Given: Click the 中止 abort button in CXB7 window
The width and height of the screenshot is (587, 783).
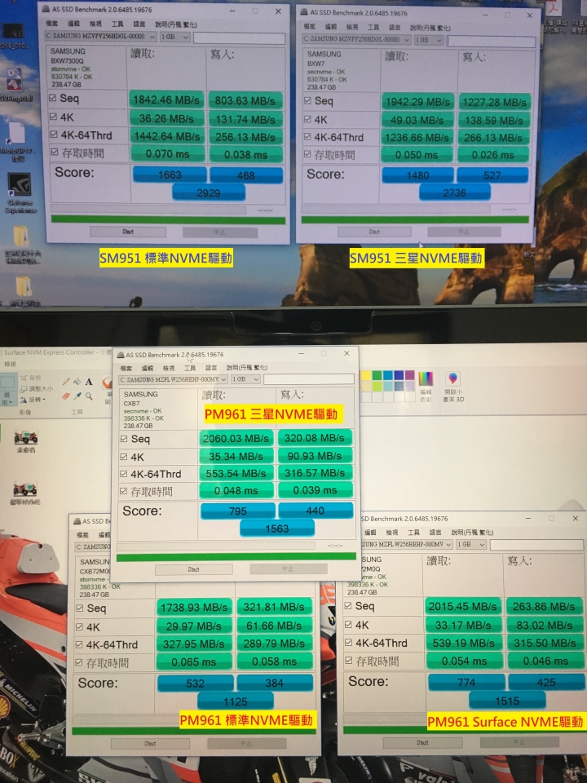Looking at the screenshot, I should (x=288, y=568).
